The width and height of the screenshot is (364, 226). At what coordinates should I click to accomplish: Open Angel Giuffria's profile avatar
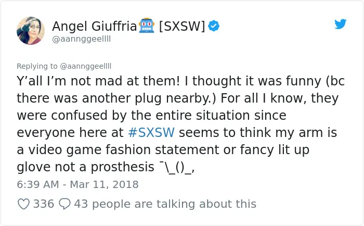[31, 31]
